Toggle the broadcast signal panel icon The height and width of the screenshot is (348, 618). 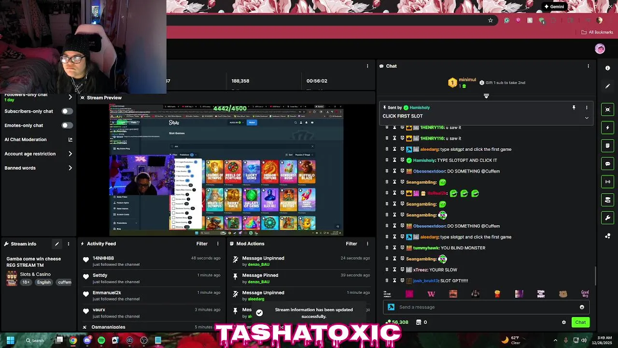coord(608,182)
